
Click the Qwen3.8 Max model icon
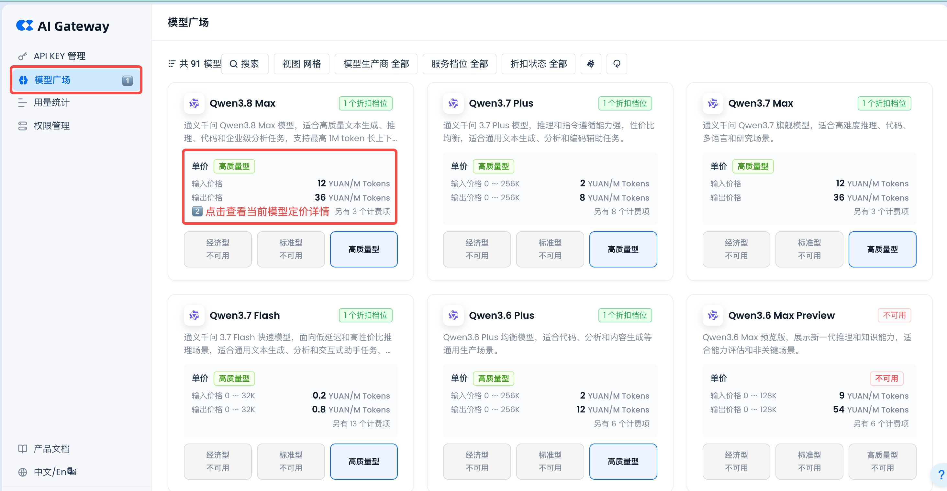click(x=194, y=103)
